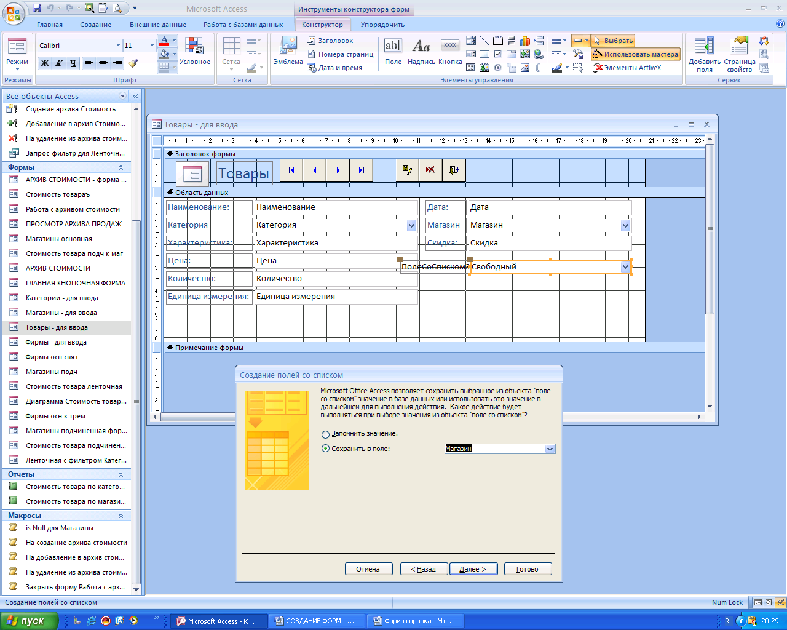Select the line drawing control
Image resolution: width=787 pixels, height=630 pixels.
[484, 41]
